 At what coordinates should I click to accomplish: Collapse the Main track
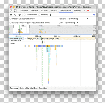(x=10, y=44)
